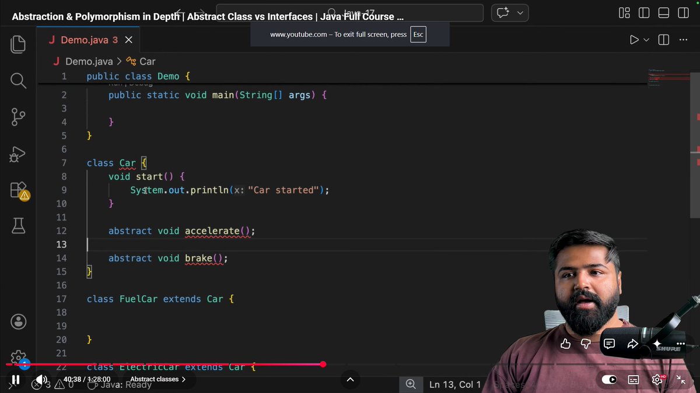Open the Run and Debug view
This screenshot has width=700, height=393.
click(18, 154)
